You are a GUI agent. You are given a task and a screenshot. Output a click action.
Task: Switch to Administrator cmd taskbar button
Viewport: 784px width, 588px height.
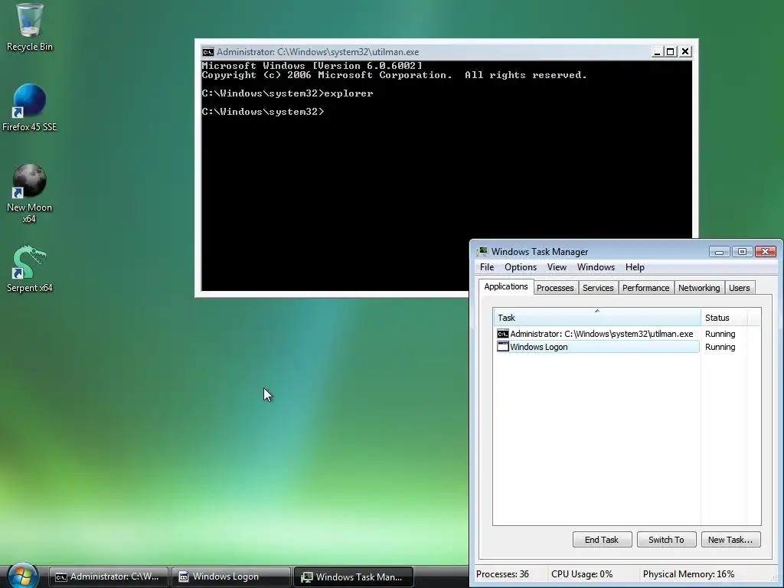tap(108, 577)
